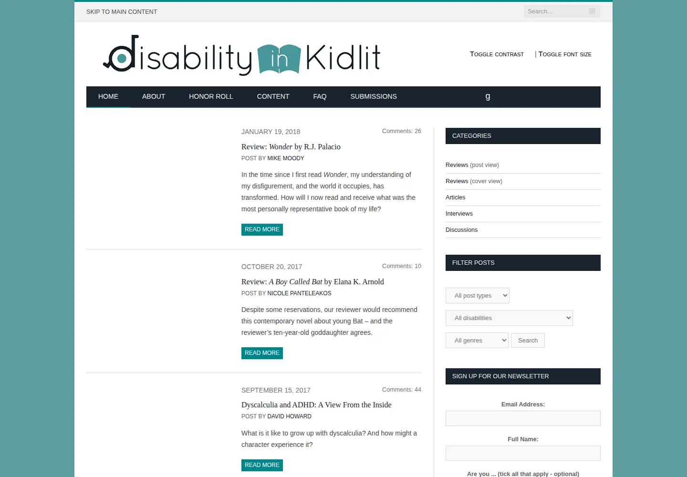The height and width of the screenshot is (477, 687).
Task: Open the About menu item
Action: click(154, 96)
